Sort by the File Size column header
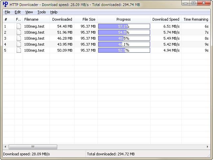The height and width of the screenshot is (160, 213). point(86,19)
